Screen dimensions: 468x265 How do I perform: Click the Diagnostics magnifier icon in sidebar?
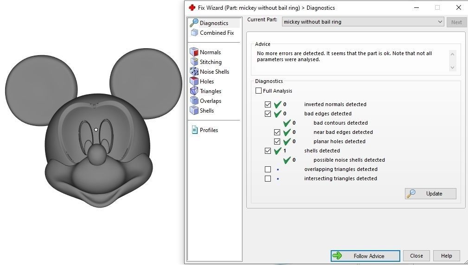pyautogui.click(x=194, y=23)
